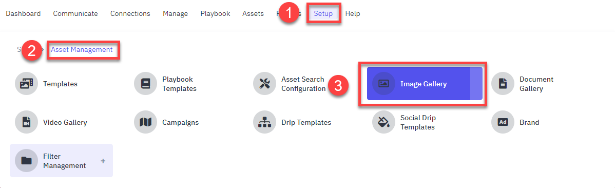The height and width of the screenshot is (188, 615).
Task: Select the Playbook Templates book icon
Action: coord(145,84)
